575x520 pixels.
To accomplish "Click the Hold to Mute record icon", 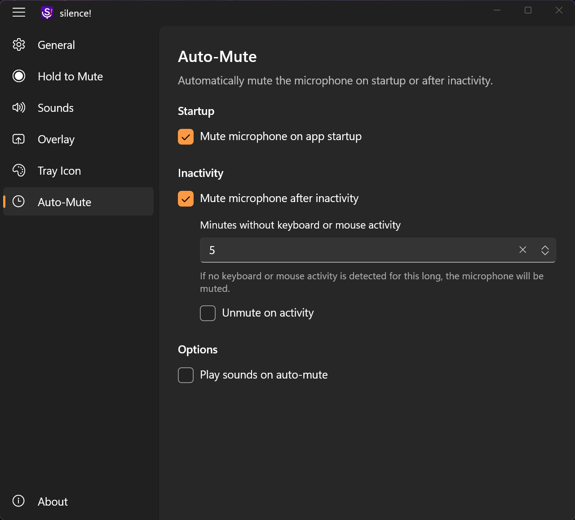I will coord(19,76).
